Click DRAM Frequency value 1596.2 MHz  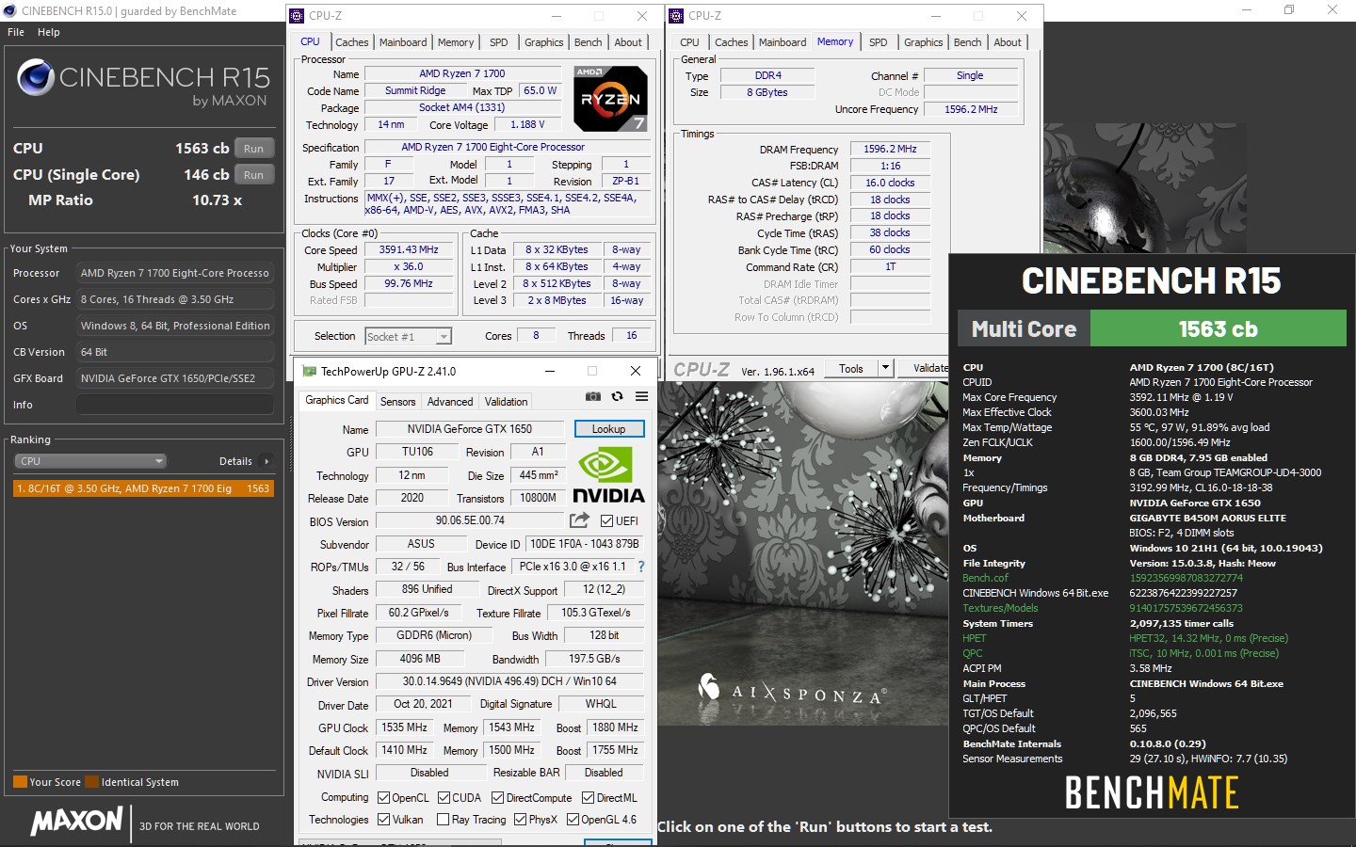(x=890, y=149)
